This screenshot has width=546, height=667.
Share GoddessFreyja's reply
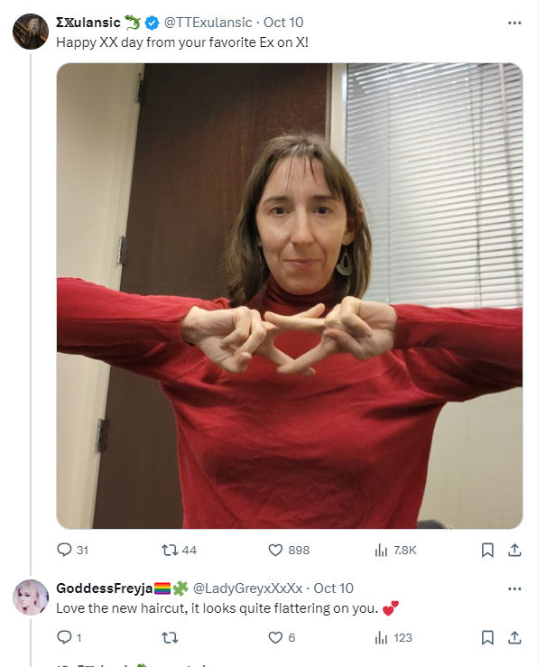tap(514, 637)
